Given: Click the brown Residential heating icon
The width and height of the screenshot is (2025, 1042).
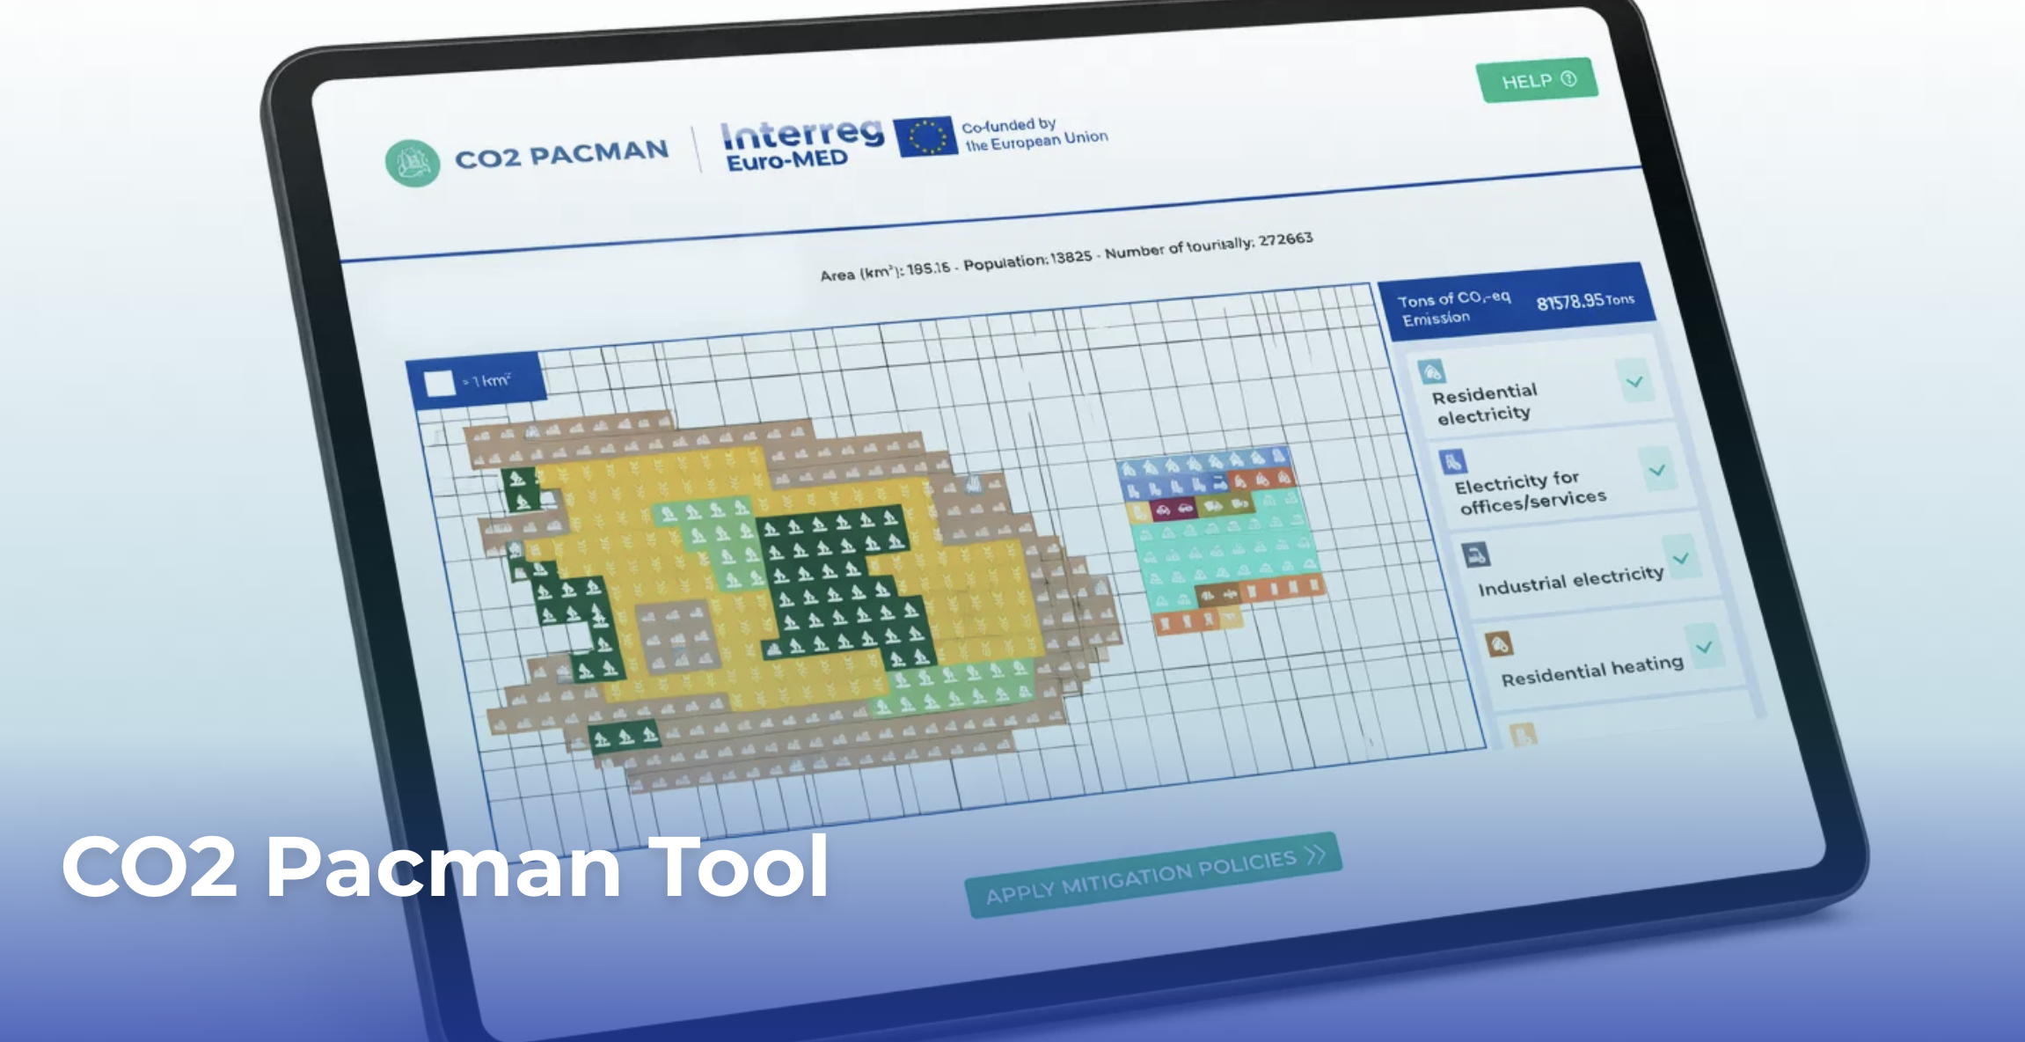Looking at the screenshot, I should [1499, 644].
